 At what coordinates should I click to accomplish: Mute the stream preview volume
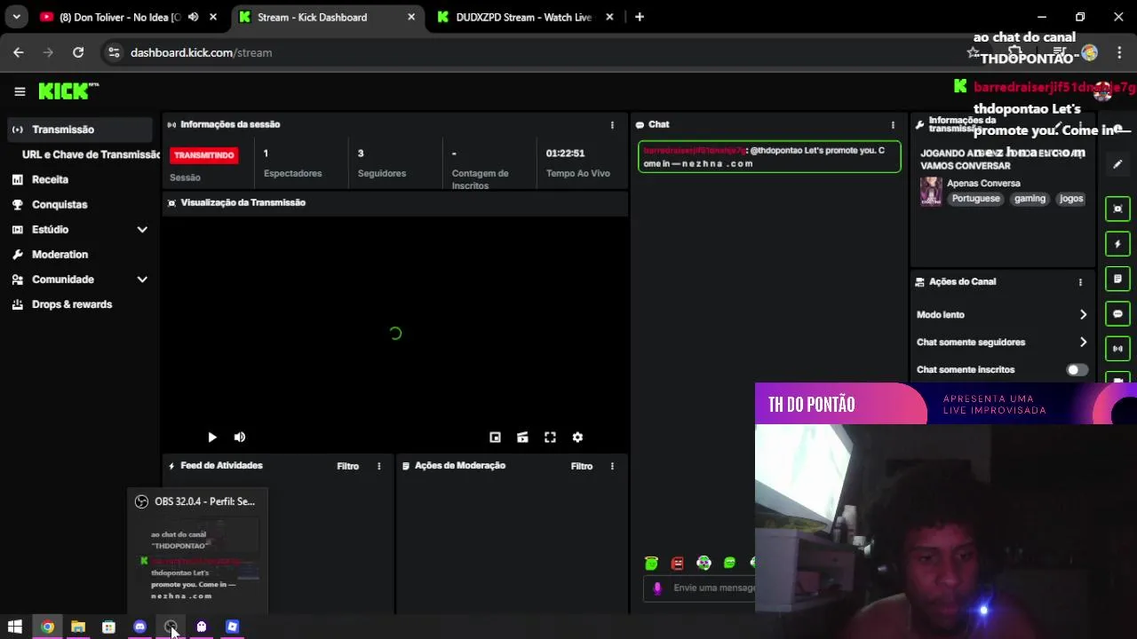[240, 438]
